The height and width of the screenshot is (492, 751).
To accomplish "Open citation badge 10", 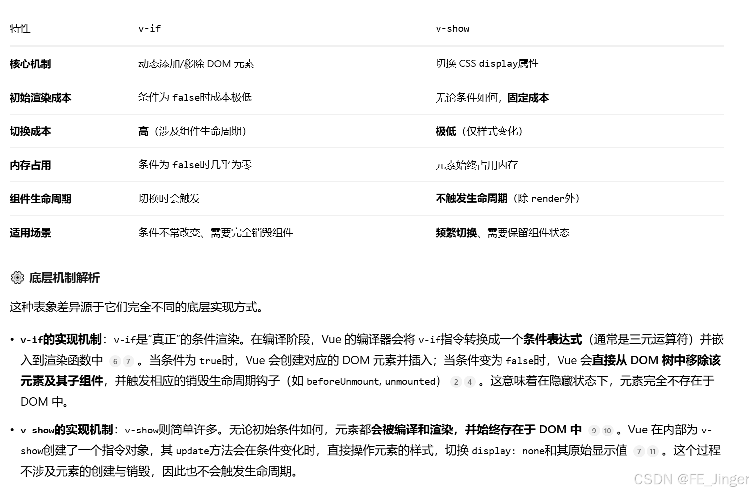I will pos(607,430).
